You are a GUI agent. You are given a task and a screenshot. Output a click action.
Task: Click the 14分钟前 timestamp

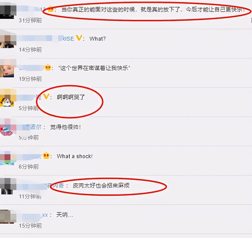30,50
